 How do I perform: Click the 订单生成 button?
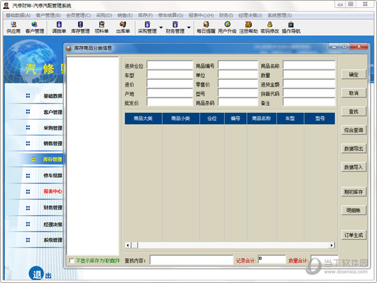(x=354, y=235)
